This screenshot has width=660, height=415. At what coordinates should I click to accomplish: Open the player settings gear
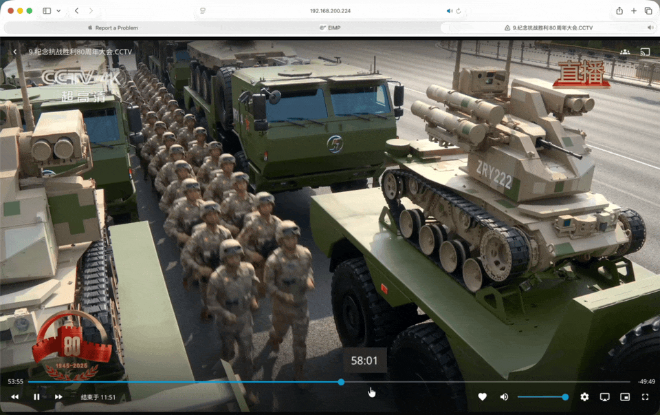point(584,397)
